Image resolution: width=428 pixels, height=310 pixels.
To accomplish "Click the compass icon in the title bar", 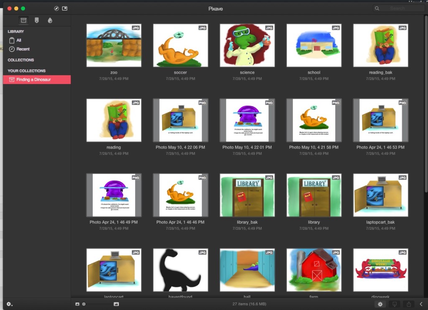I will point(57,8).
